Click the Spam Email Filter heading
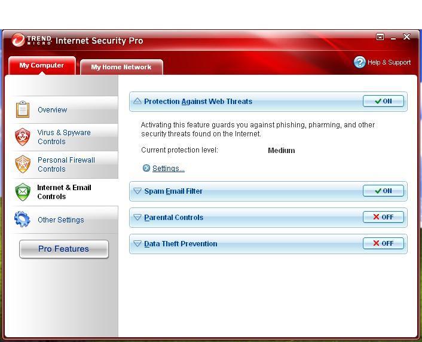The width and height of the screenshot is (422, 342). tap(173, 191)
